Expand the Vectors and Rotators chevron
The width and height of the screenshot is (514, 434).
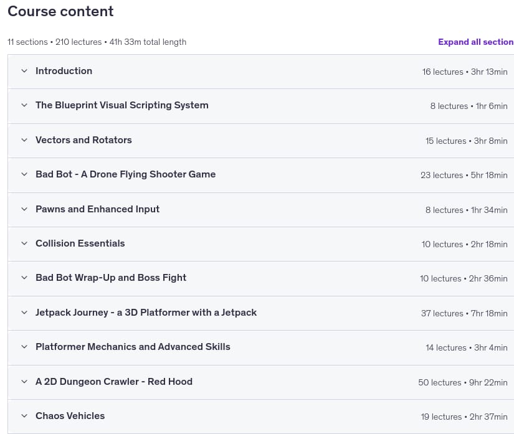[24, 140]
